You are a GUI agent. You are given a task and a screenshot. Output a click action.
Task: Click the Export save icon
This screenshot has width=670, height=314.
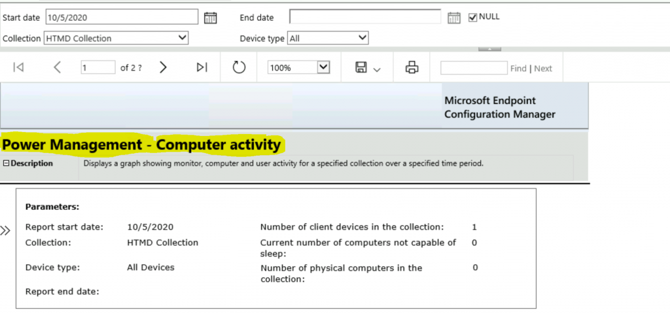click(x=361, y=67)
